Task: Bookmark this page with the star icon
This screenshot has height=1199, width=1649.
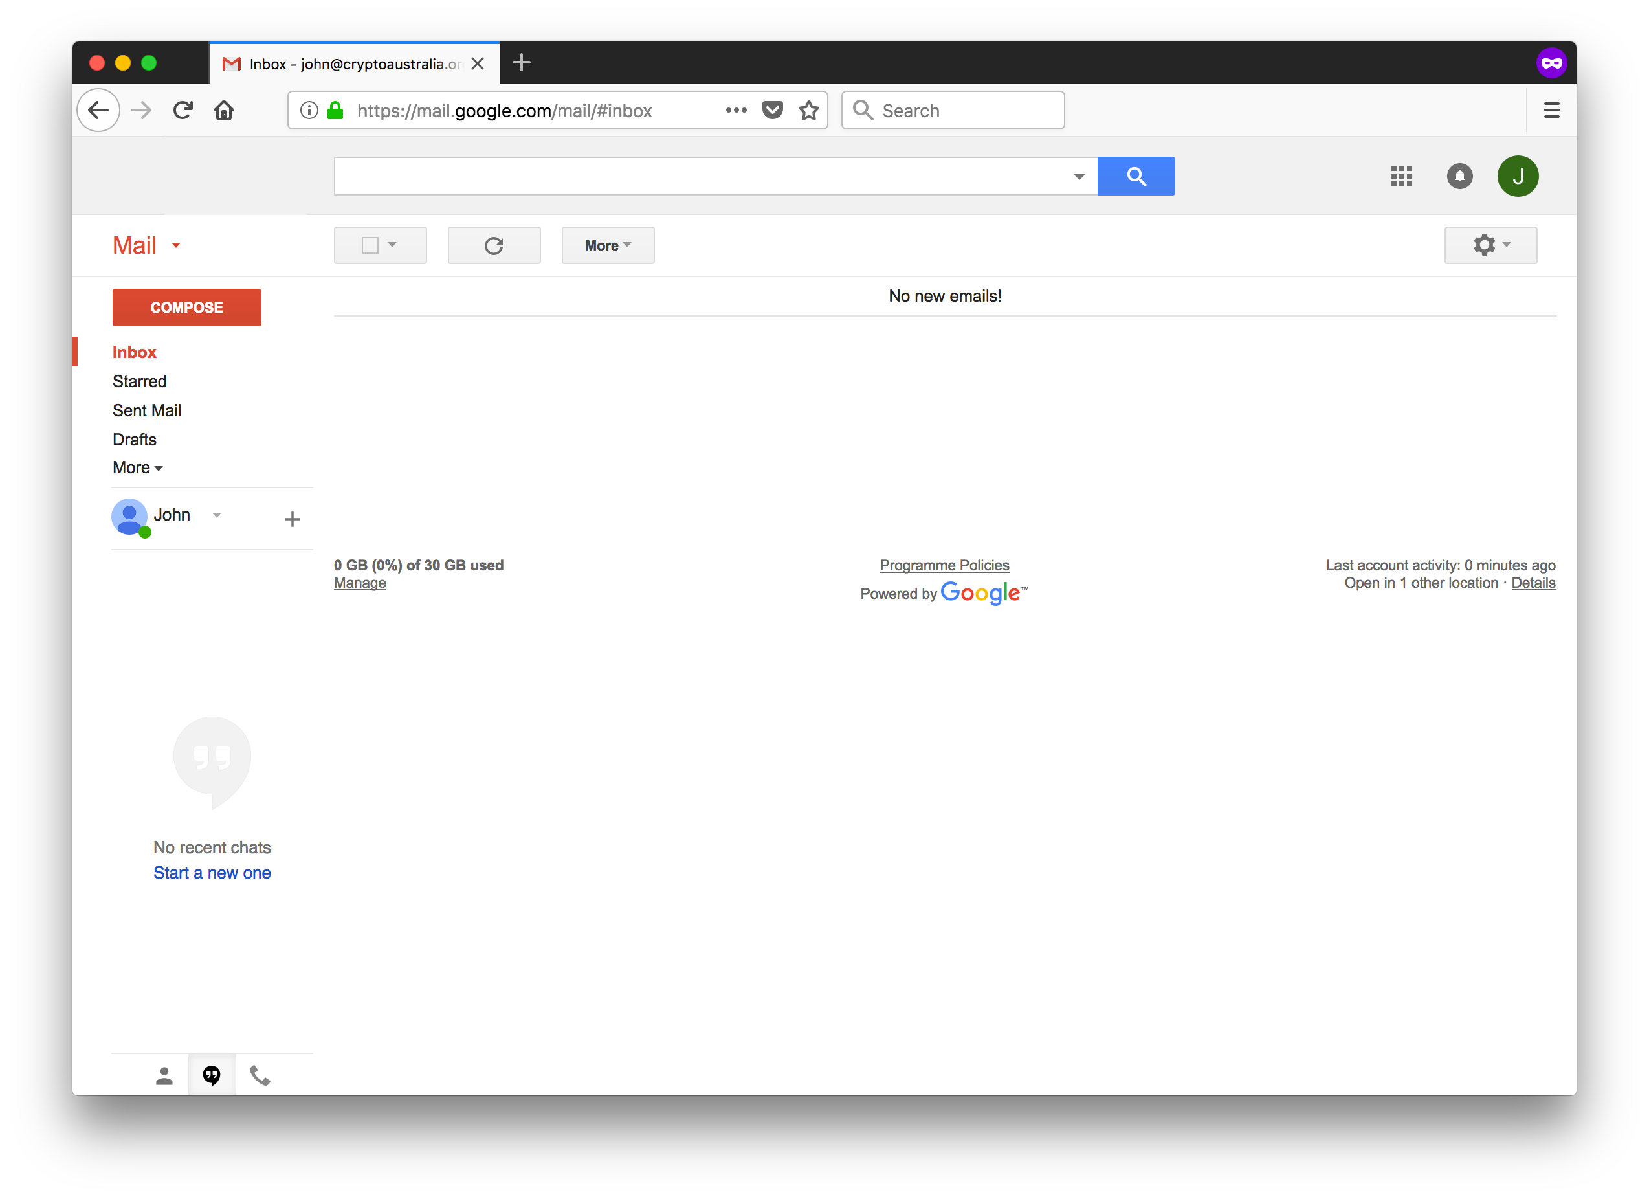Action: [x=808, y=111]
